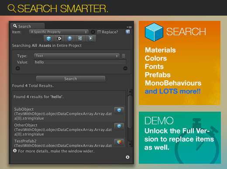Click the blue cube SEARCH logo
The height and width of the screenshot is (169, 227).
(154, 32)
